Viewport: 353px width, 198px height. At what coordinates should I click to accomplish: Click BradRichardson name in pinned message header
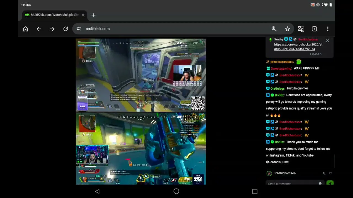[x=308, y=40]
